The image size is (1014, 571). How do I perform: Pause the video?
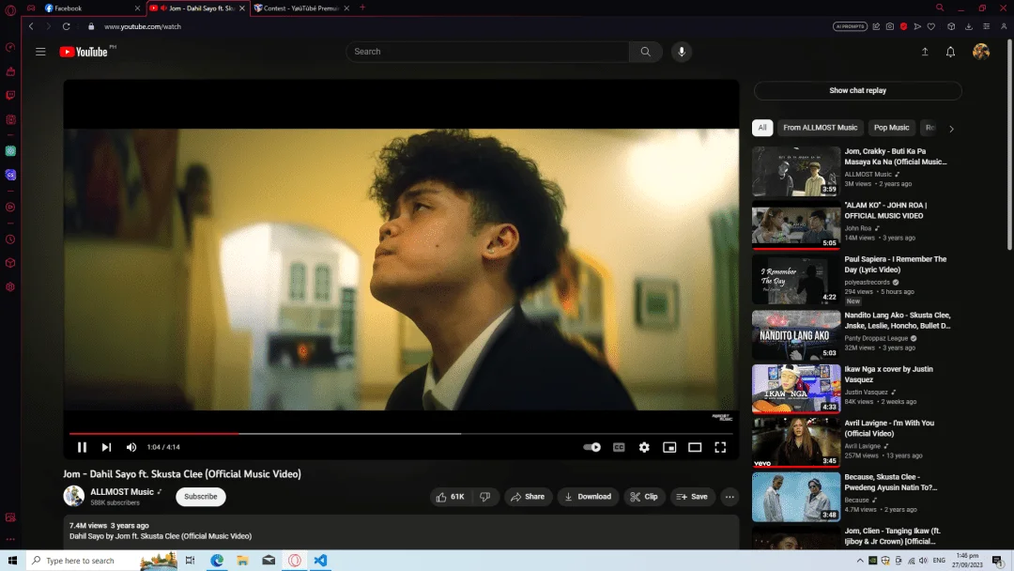coord(82,447)
